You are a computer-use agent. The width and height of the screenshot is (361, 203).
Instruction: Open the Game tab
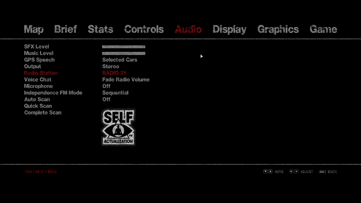click(x=323, y=29)
